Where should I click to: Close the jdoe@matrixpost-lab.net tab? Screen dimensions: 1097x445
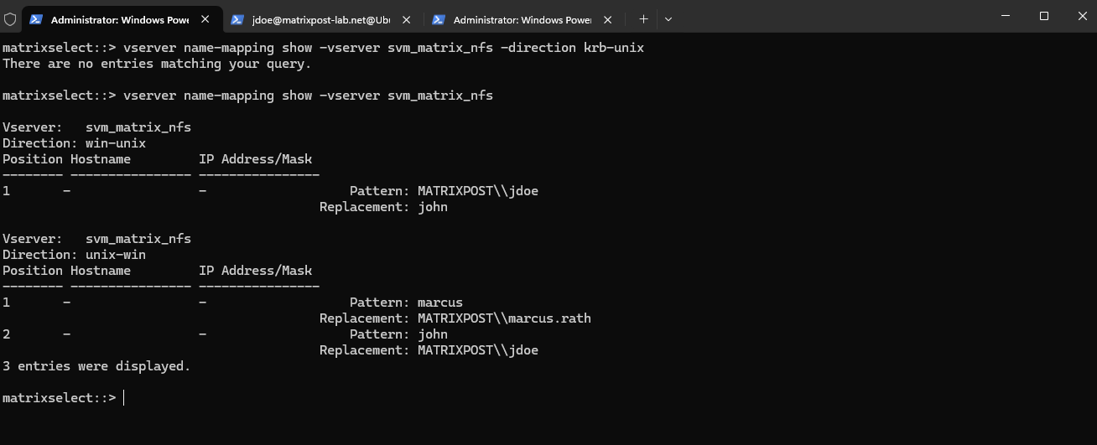click(x=407, y=19)
